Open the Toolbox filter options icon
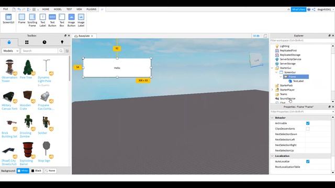This screenshot has height=188, width=335. 67,51
